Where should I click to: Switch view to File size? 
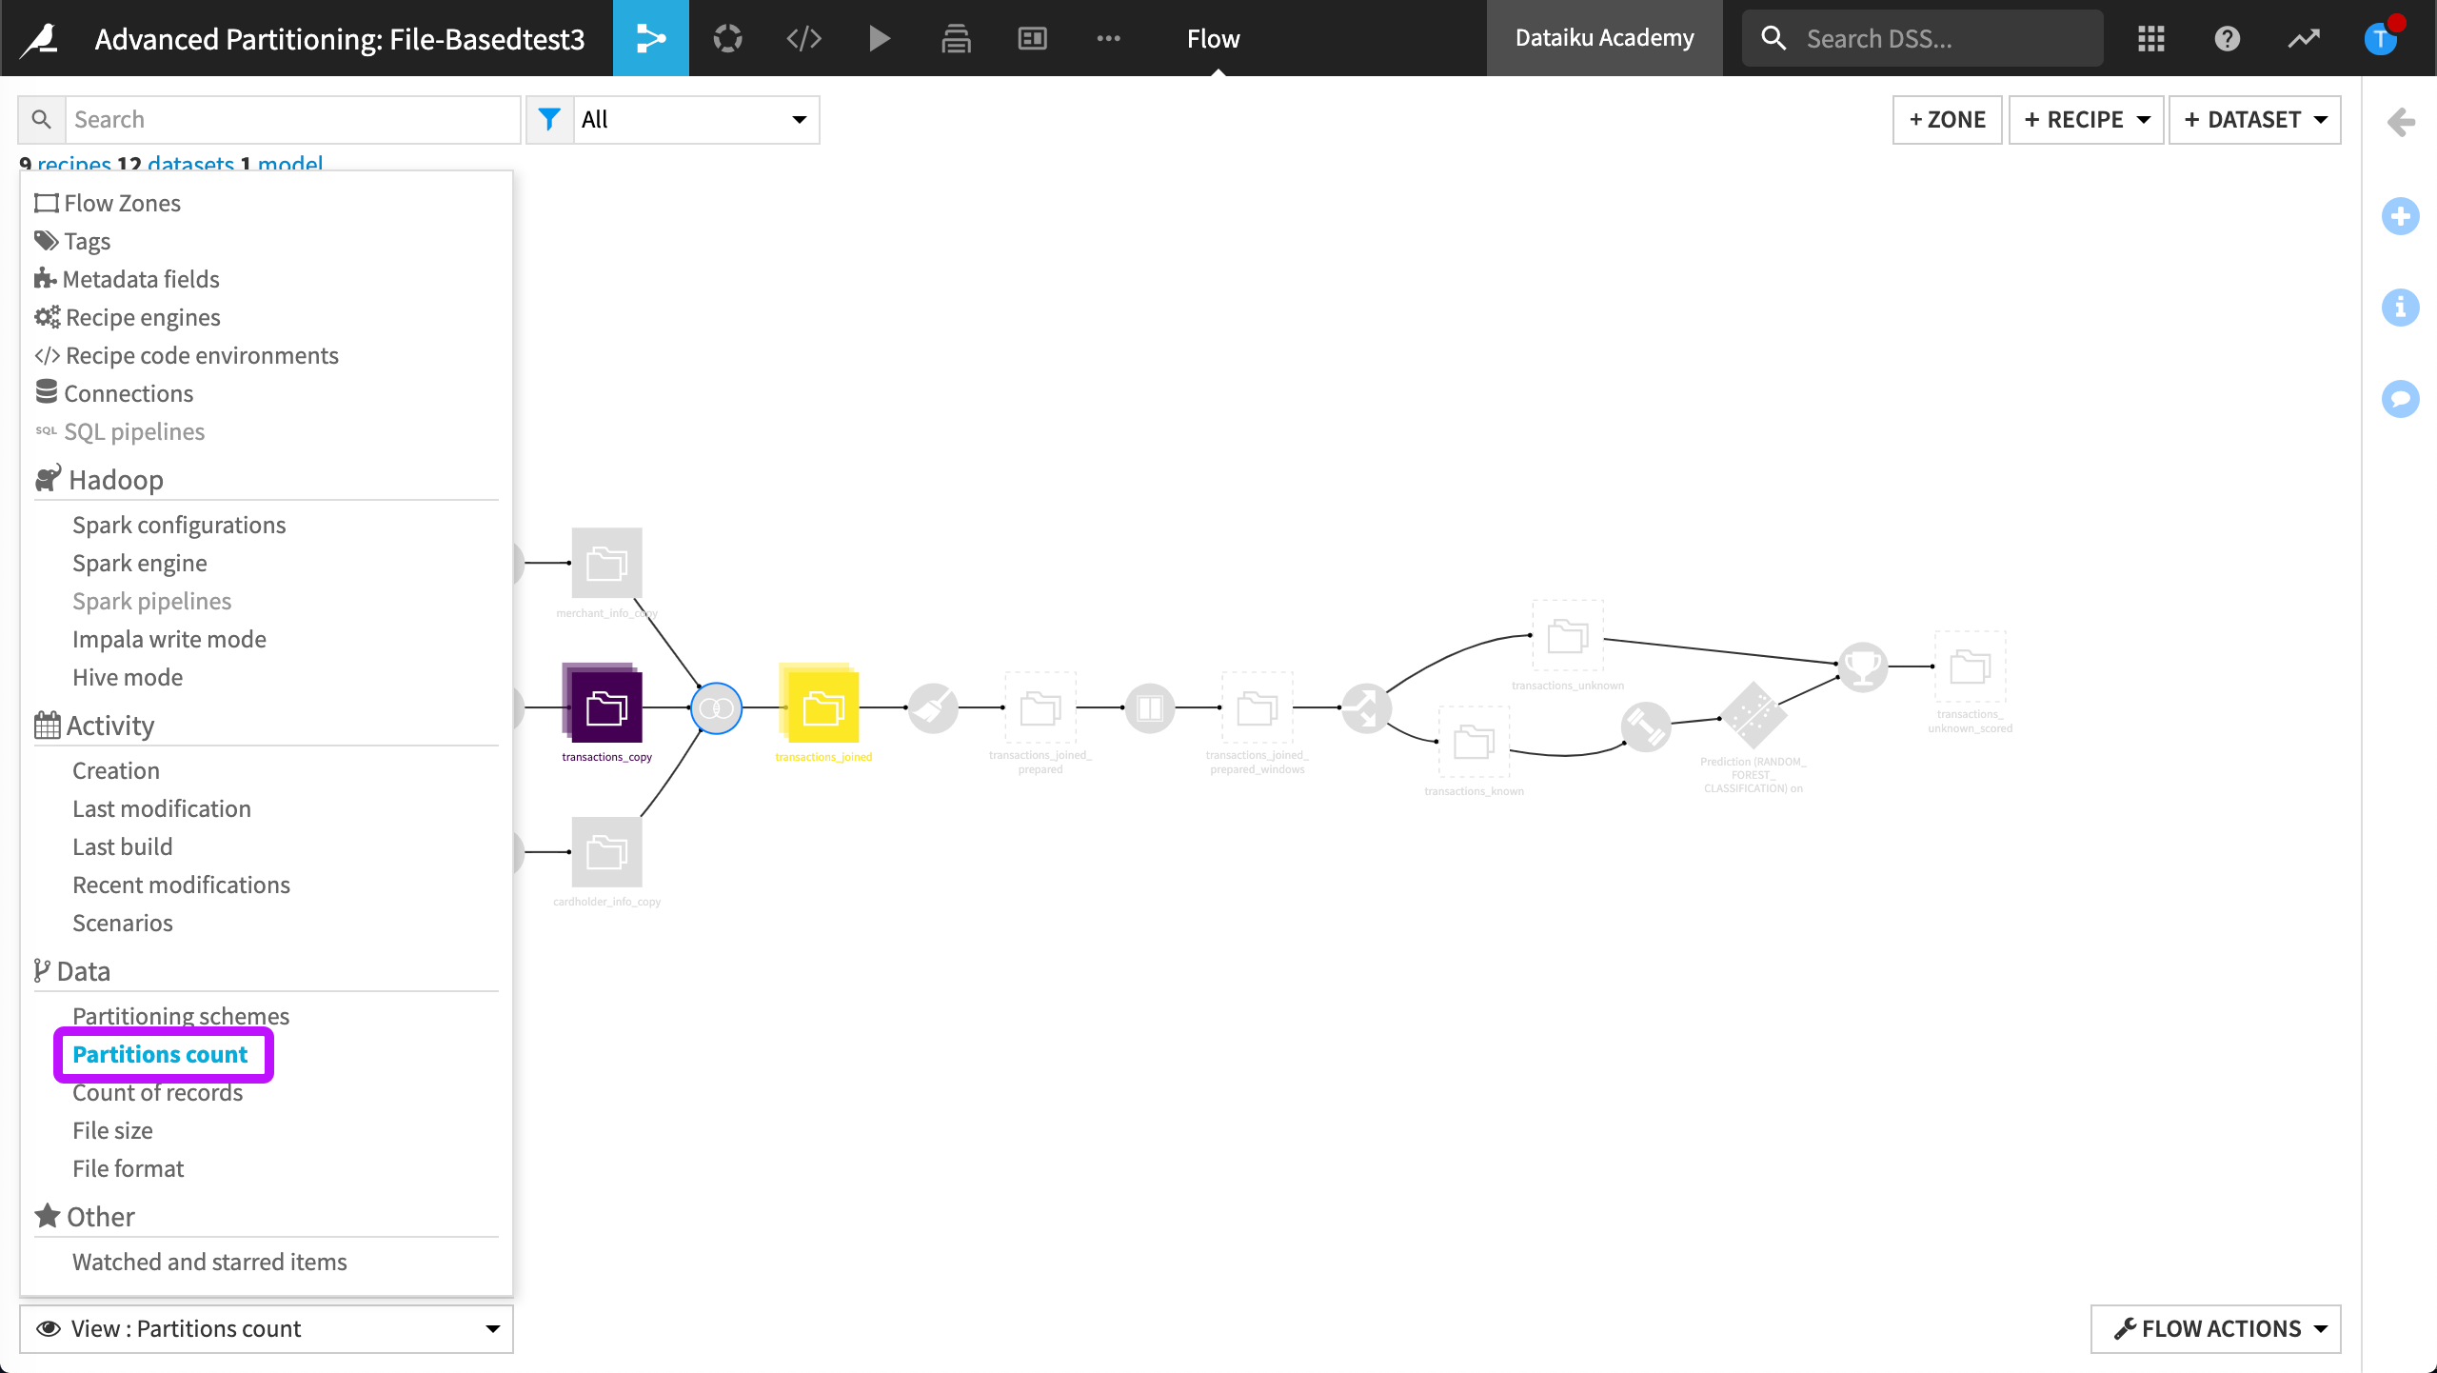tap(111, 1130)
